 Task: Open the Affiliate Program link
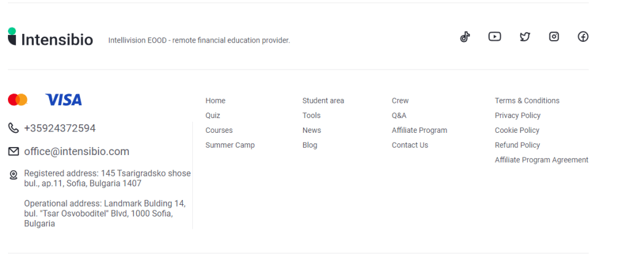(x=419, y=130)
